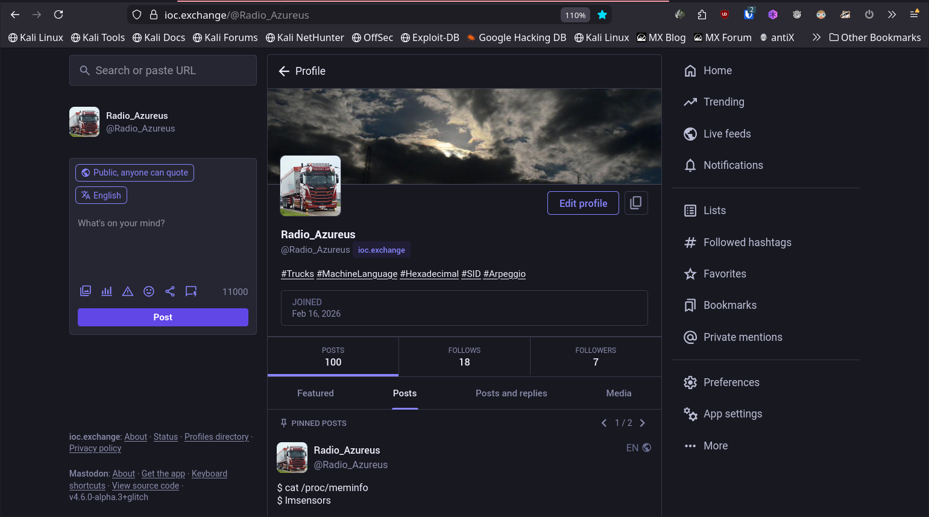Add a poll using the chart icon
The width and height of the screenshot is (929, 517).
[x=107, y=291]
